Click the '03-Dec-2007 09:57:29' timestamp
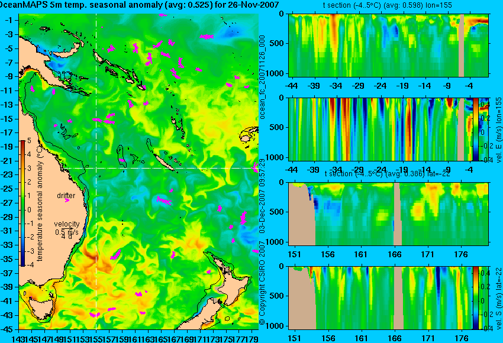This screenshot has height=343, width=503. pyautogui.click(x=262, y=196)
